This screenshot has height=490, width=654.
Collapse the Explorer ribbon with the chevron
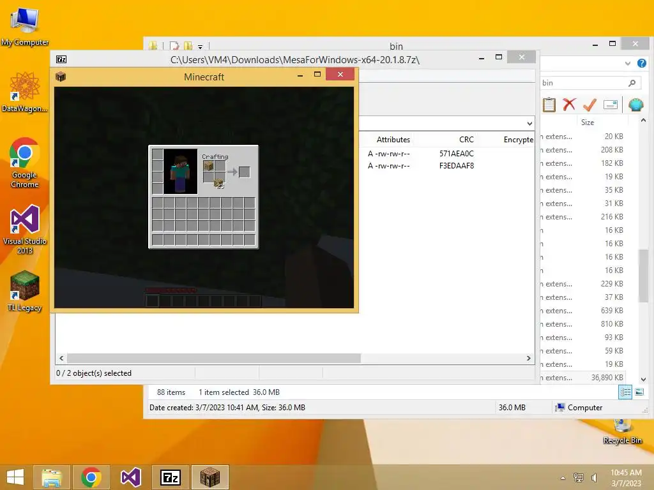tap(628, 64)
